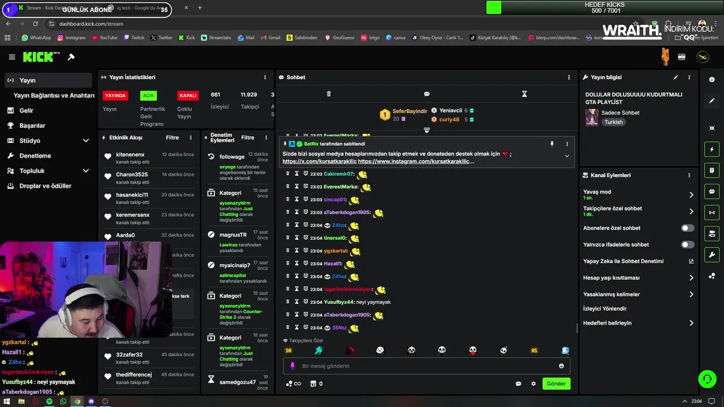Click the pin icon next to the Kick logo
724x407 pixels.
(71, 57)
